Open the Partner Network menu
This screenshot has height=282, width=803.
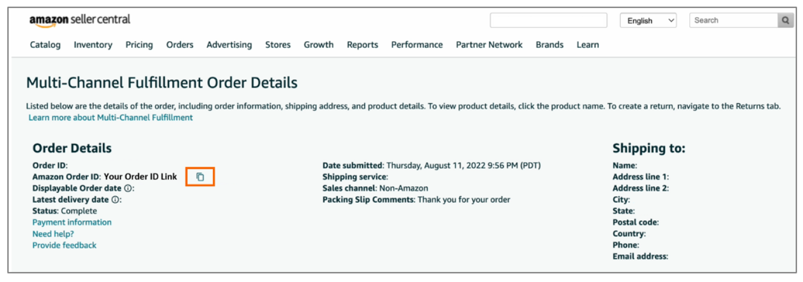(x=489, y=45)
